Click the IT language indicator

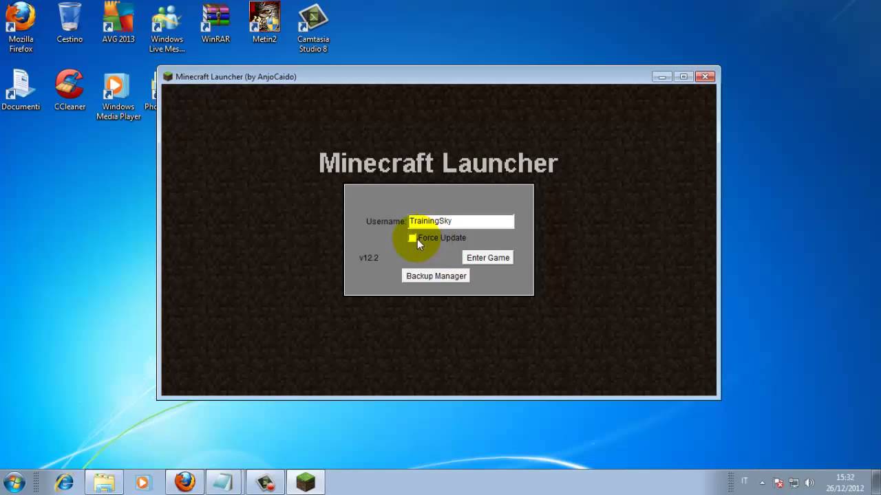[x=744, y=481]
